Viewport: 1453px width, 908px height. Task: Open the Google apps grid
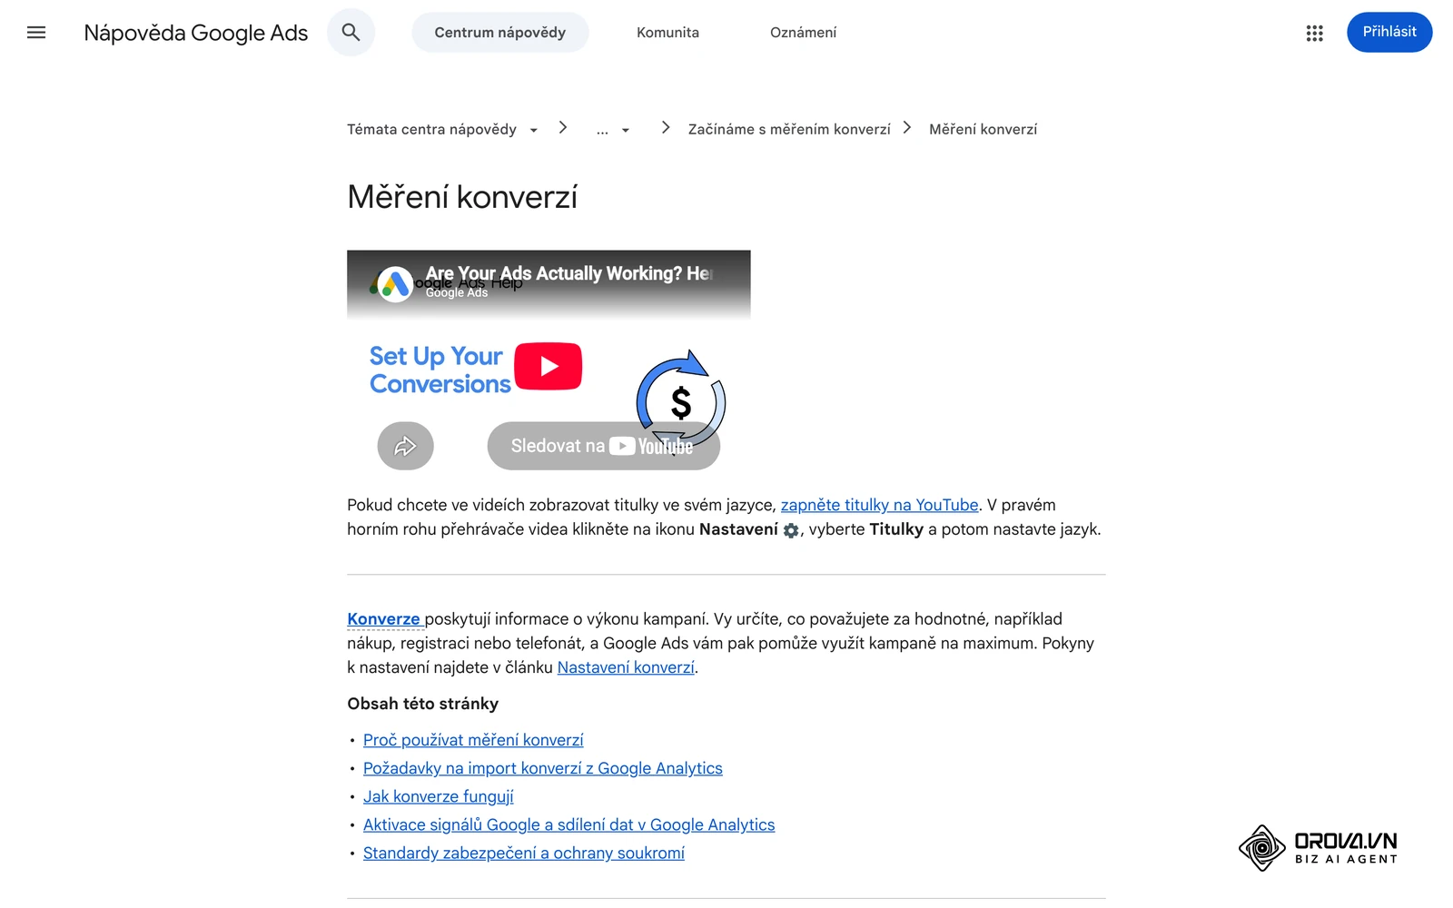point(1314,33)
